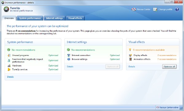Click the Rescue Center lifebuoy icon
The height and width of the screenshot is (111, 184).
click(134, 9)
